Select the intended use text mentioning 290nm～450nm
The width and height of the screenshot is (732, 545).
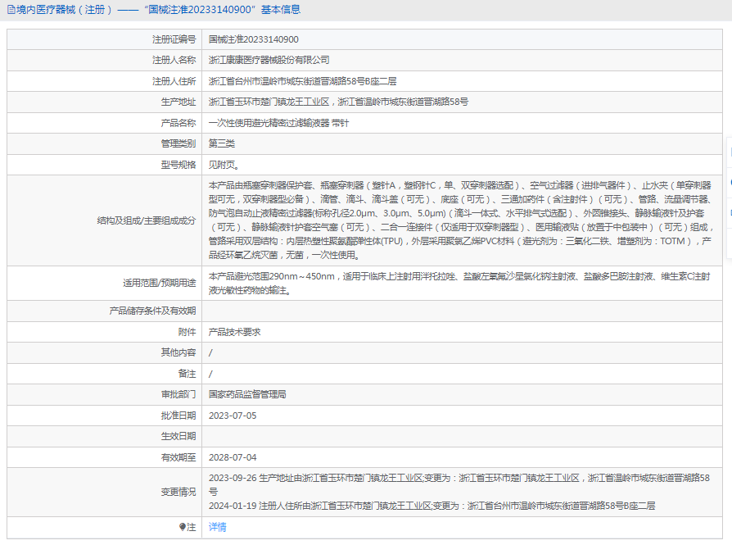(459, 284)
